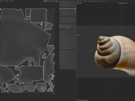Click the Paste UV icon
Screen dimensions: 135x101
click(60, 53)
